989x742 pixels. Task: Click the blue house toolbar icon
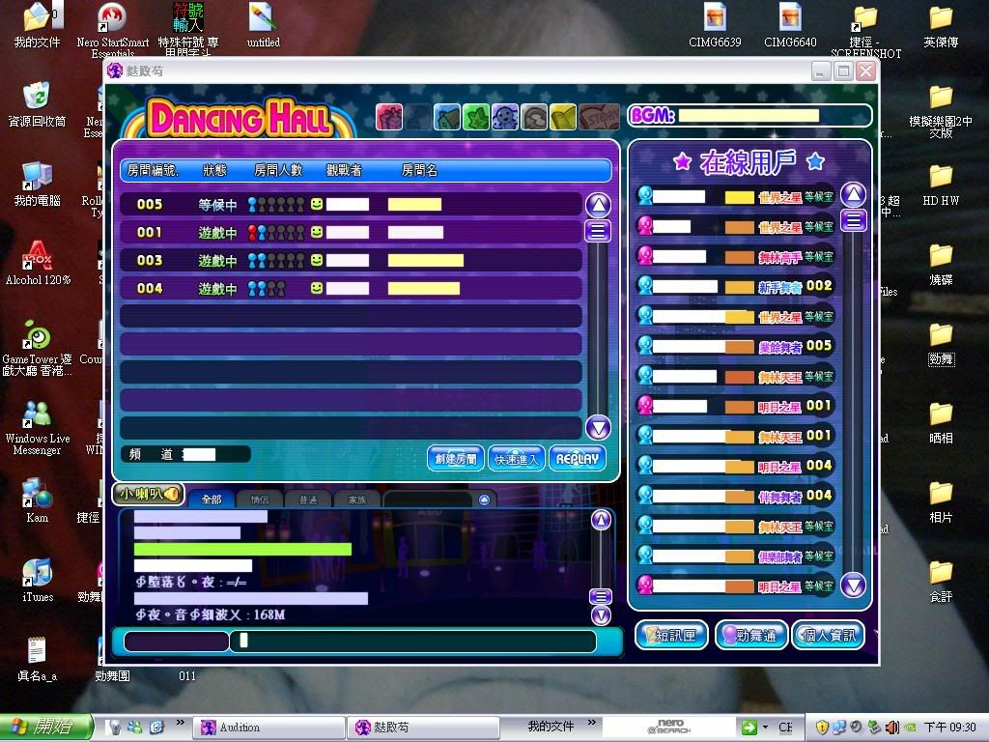click(x=447, y=117)
